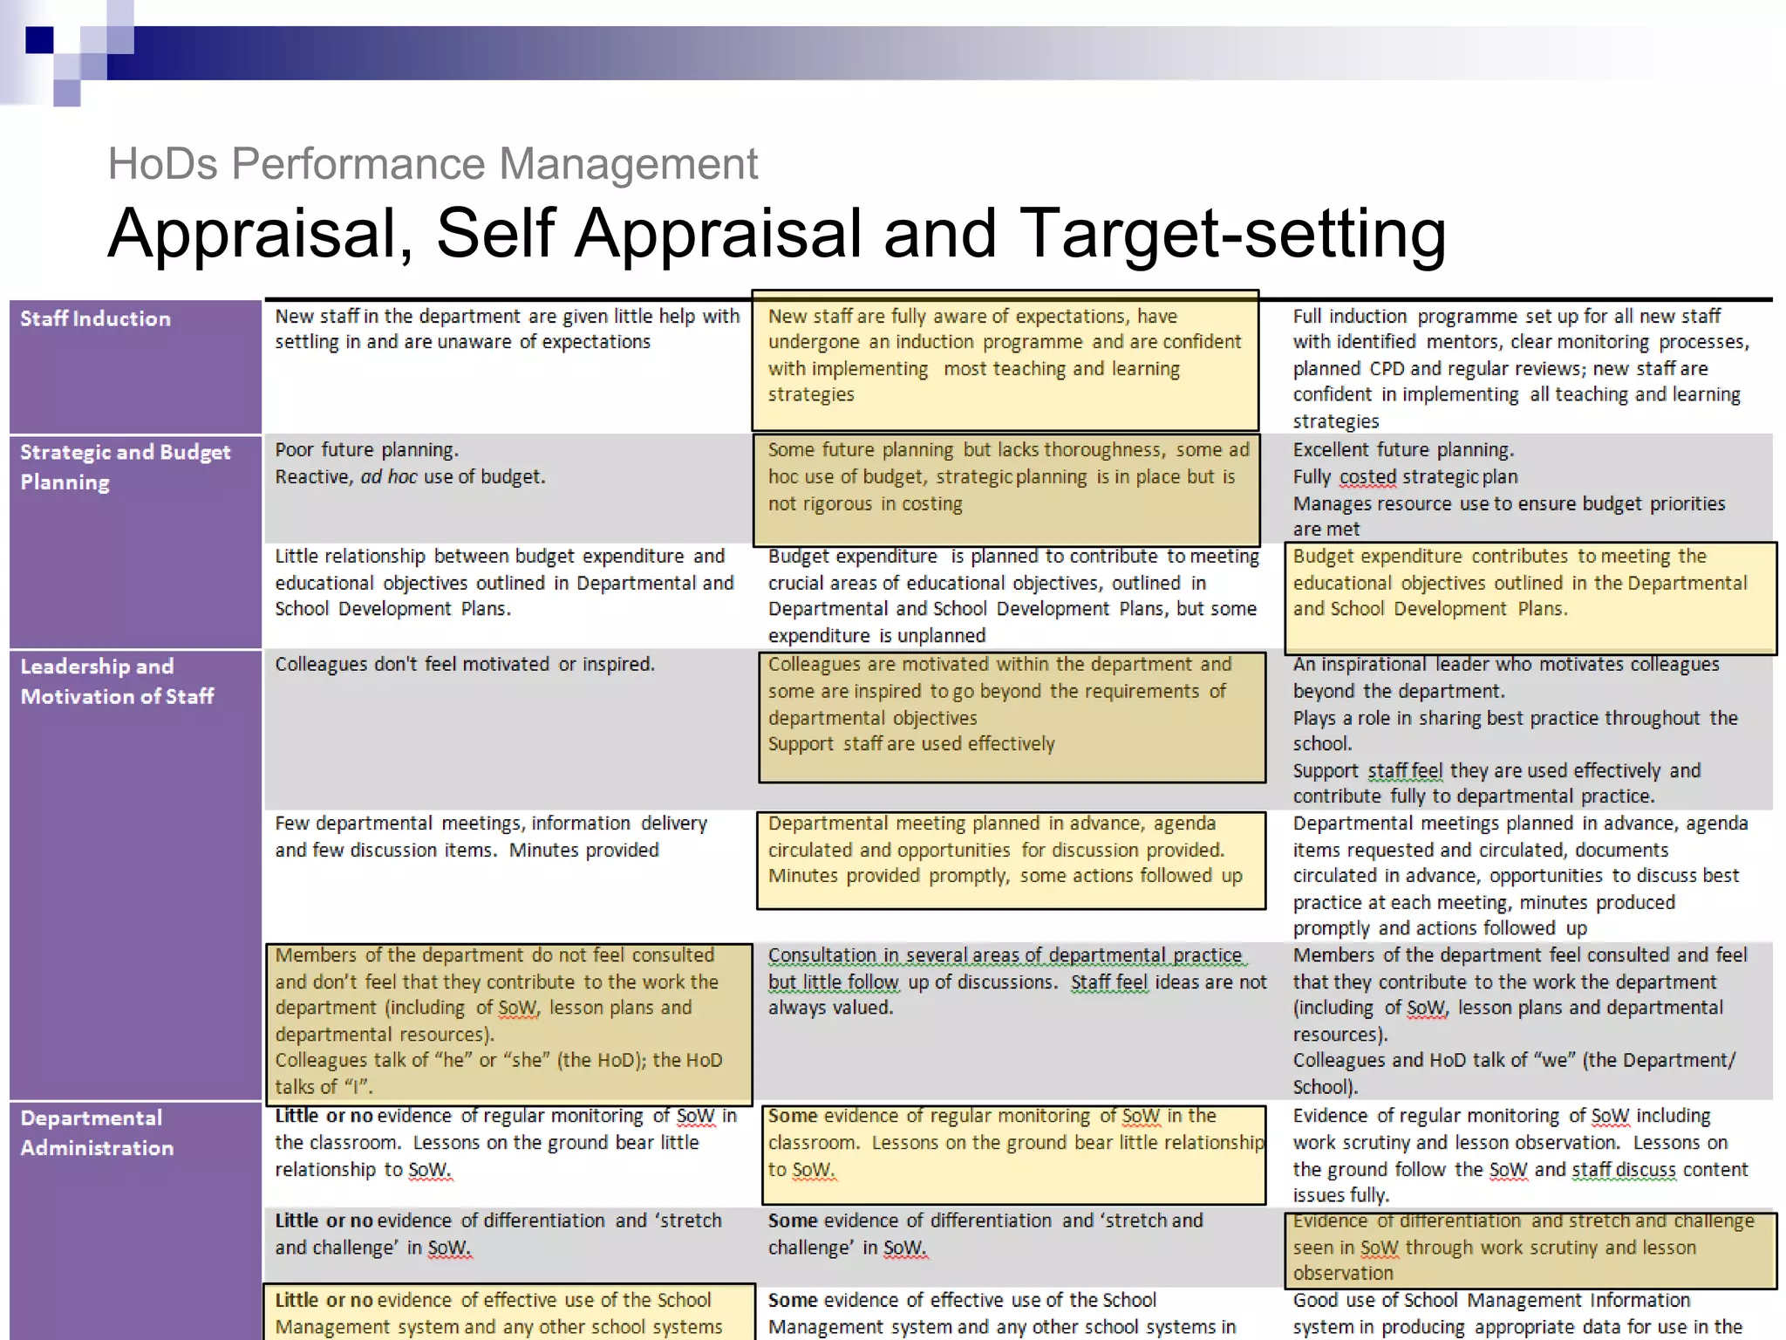Select cell 'Departmental meetings planned in advance, agenda items requested'
1786x1340 pixels.
(x=1528, y=875)
